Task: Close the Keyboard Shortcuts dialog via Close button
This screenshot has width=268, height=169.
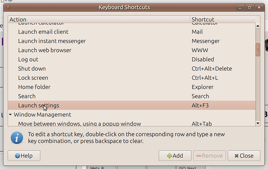Action: click(x=244, y=156)
